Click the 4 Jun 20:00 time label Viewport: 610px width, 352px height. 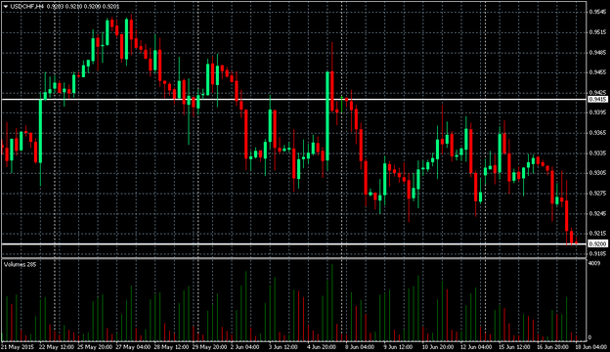pos(322,347)
